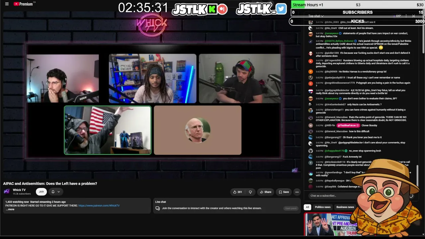Open @Will-Fin's W avatar
The width and height of the screenshot is (425, 239).
pyautogui.click(x=310, y=125)
